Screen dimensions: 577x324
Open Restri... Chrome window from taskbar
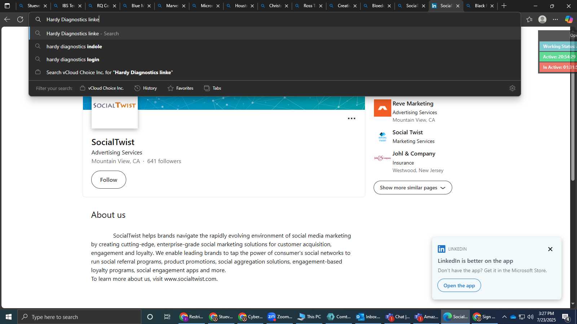[x=191, y=317]
